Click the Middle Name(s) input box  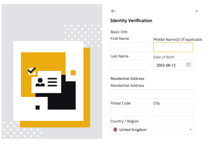coord(173,47)
